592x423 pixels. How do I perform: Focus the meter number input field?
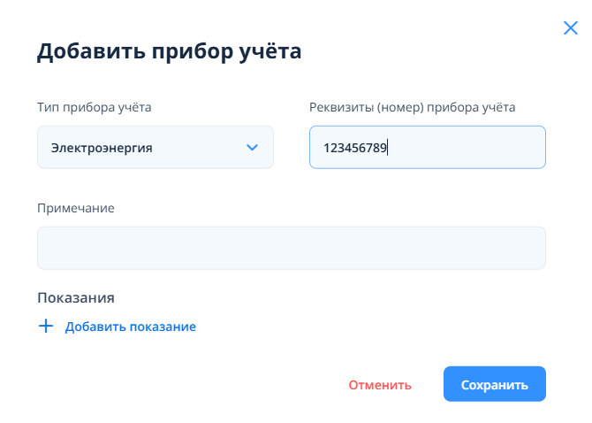point(427,148)
